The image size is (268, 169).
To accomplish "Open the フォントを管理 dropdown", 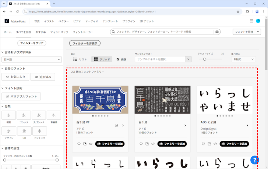I will tap(247, 32).
